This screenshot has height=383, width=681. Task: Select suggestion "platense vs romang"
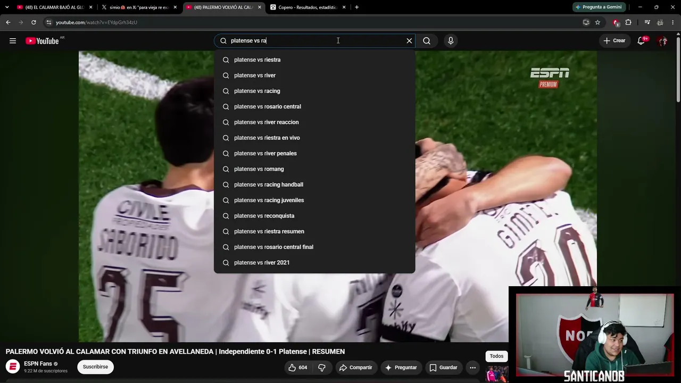coord(314,169)
